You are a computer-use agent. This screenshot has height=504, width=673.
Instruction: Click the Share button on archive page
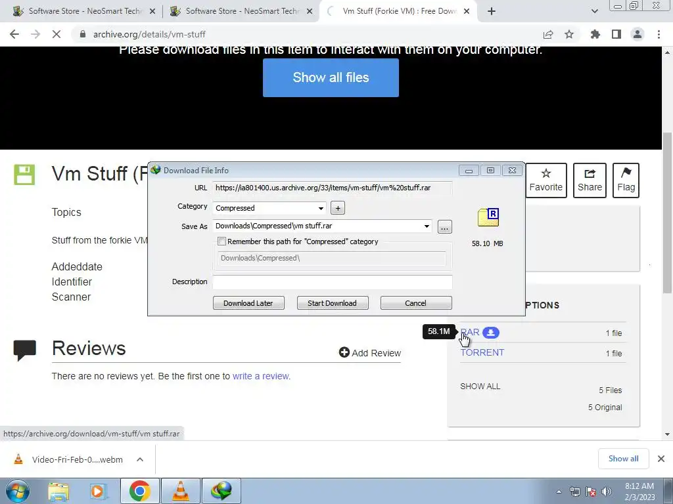pyautogui.click(x=590, y=180)
